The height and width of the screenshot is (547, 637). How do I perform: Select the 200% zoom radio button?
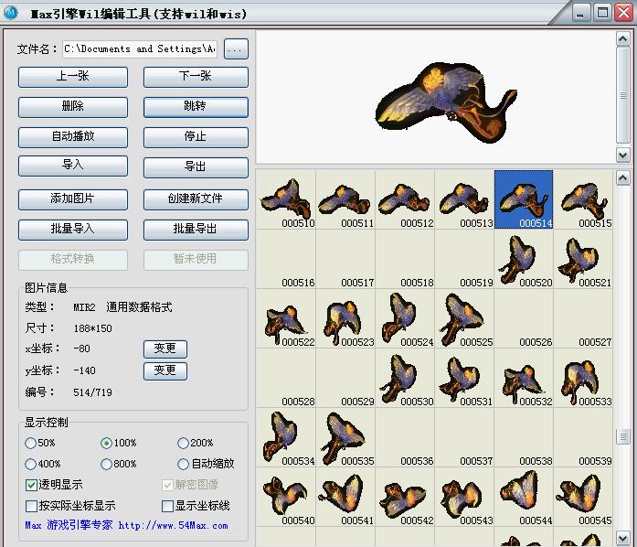pyautogui.click(x=184, y=443)
